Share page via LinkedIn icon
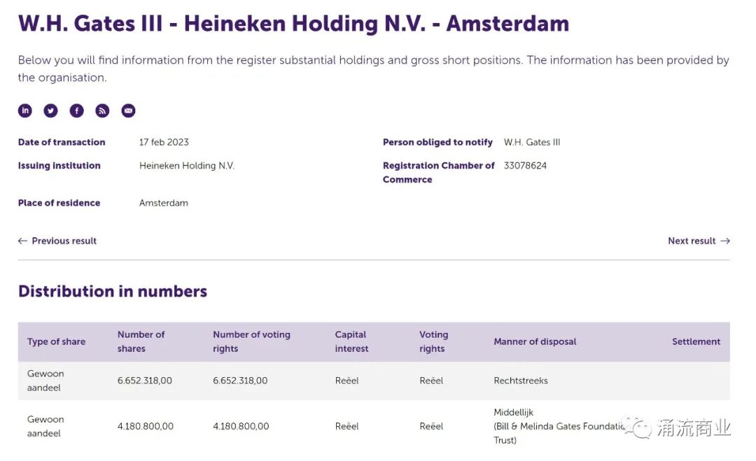 [25, 111]
